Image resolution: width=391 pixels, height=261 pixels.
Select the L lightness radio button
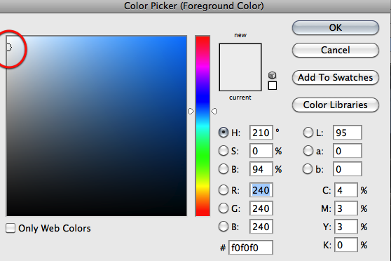308,133
